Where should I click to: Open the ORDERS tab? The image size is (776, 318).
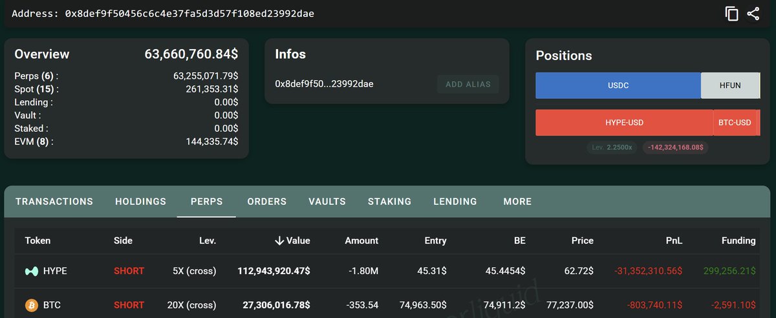[x=266, y=202]
